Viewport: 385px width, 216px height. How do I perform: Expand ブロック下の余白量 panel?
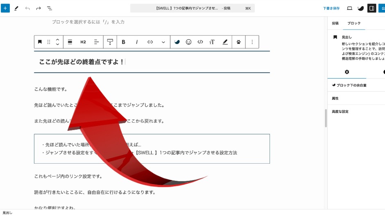tap(356, 85)
